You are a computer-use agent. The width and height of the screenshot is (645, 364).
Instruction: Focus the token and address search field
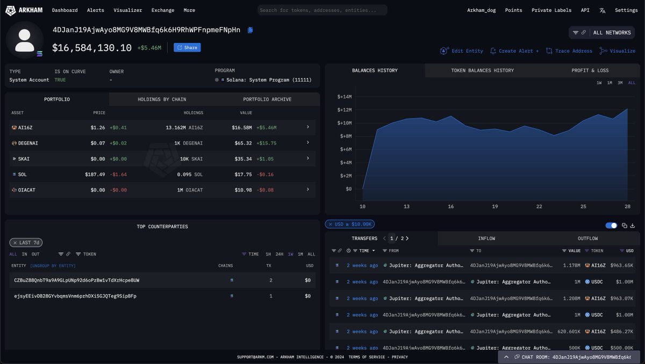pyautogui.click(x=322, y=10)
